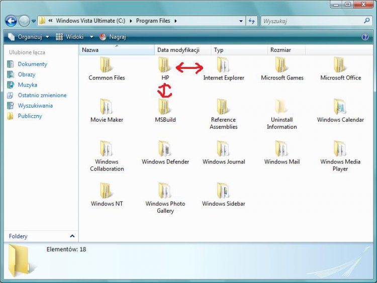Refresh the folder with the refresh icon
The width and height of the screenshot is (377, 283).
click(251, 21)
